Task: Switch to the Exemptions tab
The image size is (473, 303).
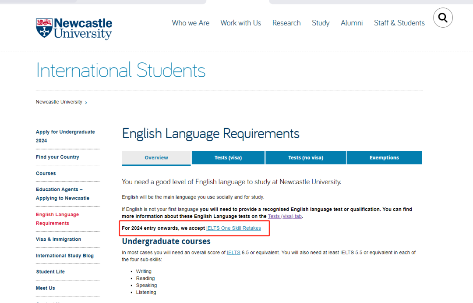Action: pyautogui.click(x=385, y=158)
